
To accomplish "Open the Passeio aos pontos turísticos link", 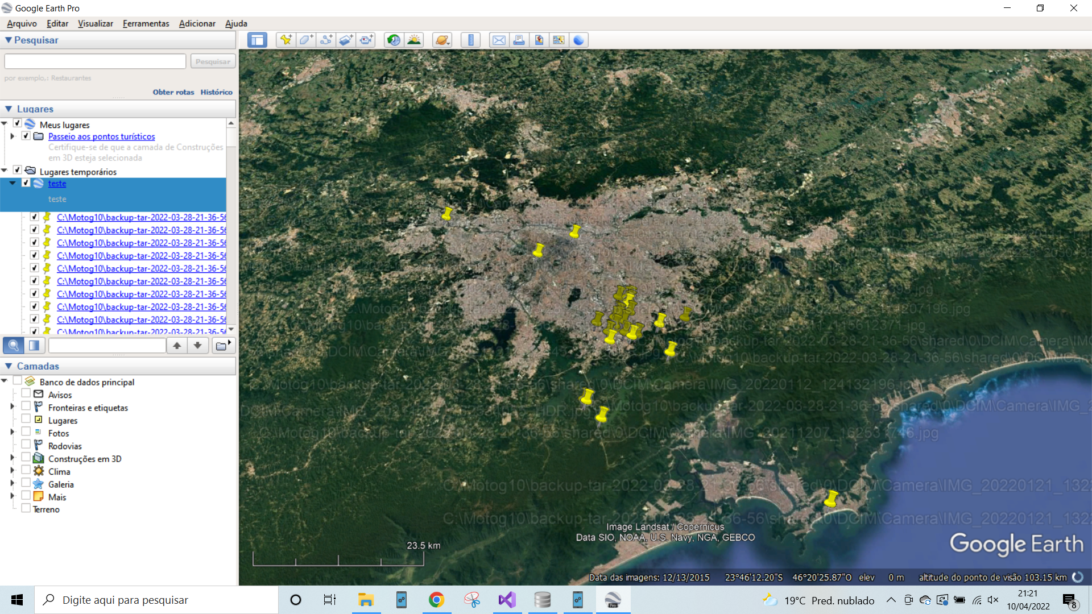I will coord(101,136).
